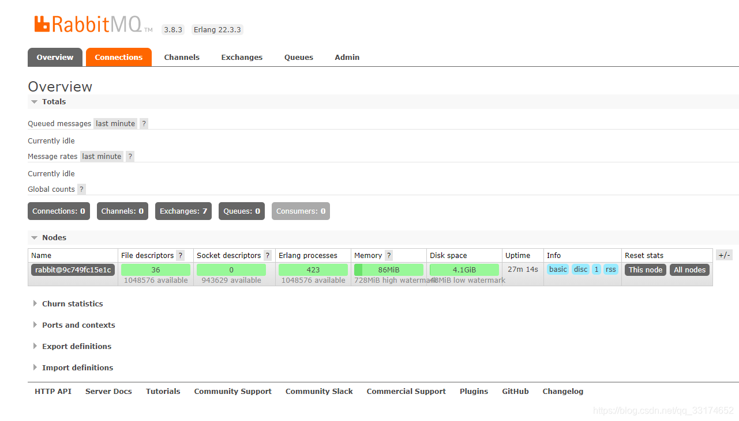739x421 pixels.
Task: Open help for Global counts
Action: [x=81, y=189]
